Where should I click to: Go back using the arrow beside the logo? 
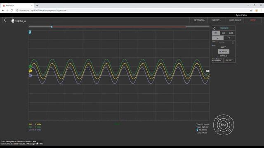(x=5, y=20)
